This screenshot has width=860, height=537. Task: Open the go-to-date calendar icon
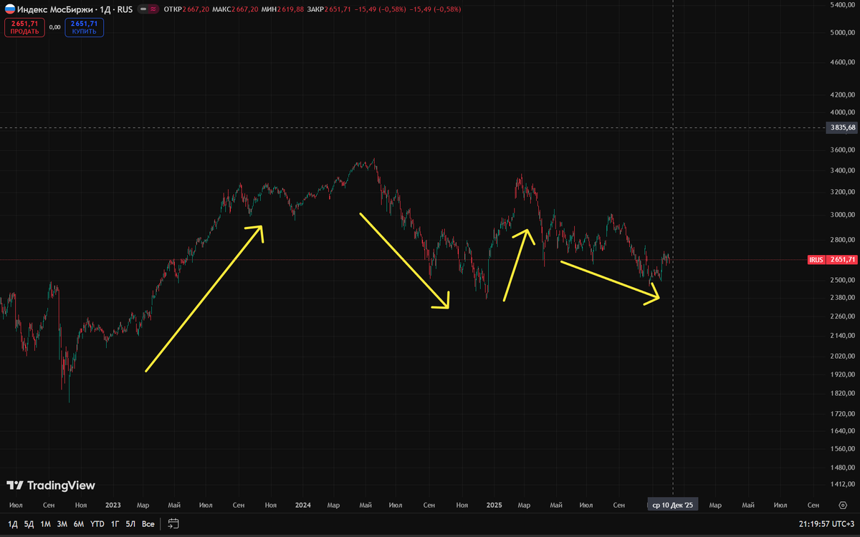(x=173, y=524)
